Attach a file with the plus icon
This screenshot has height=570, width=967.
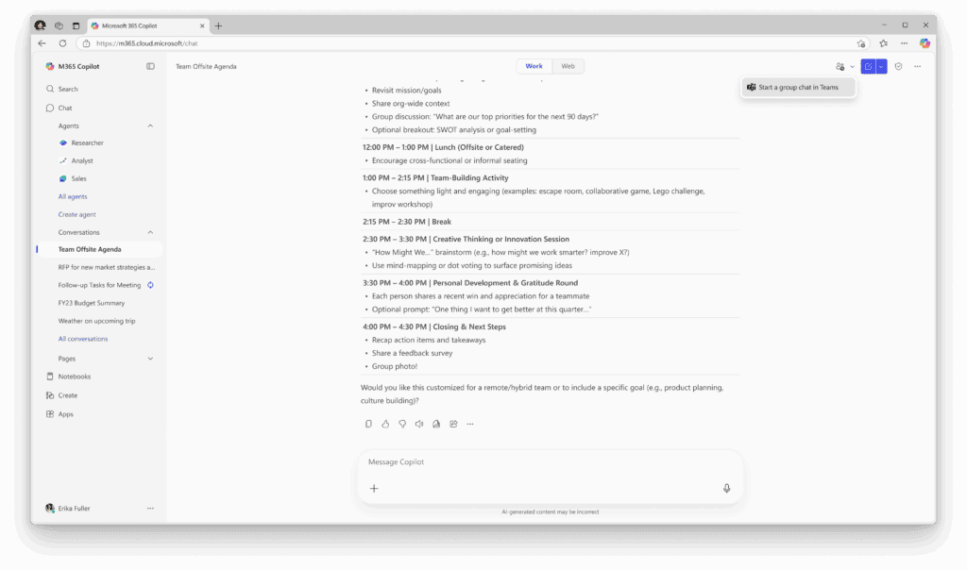(x=374, y=488)
